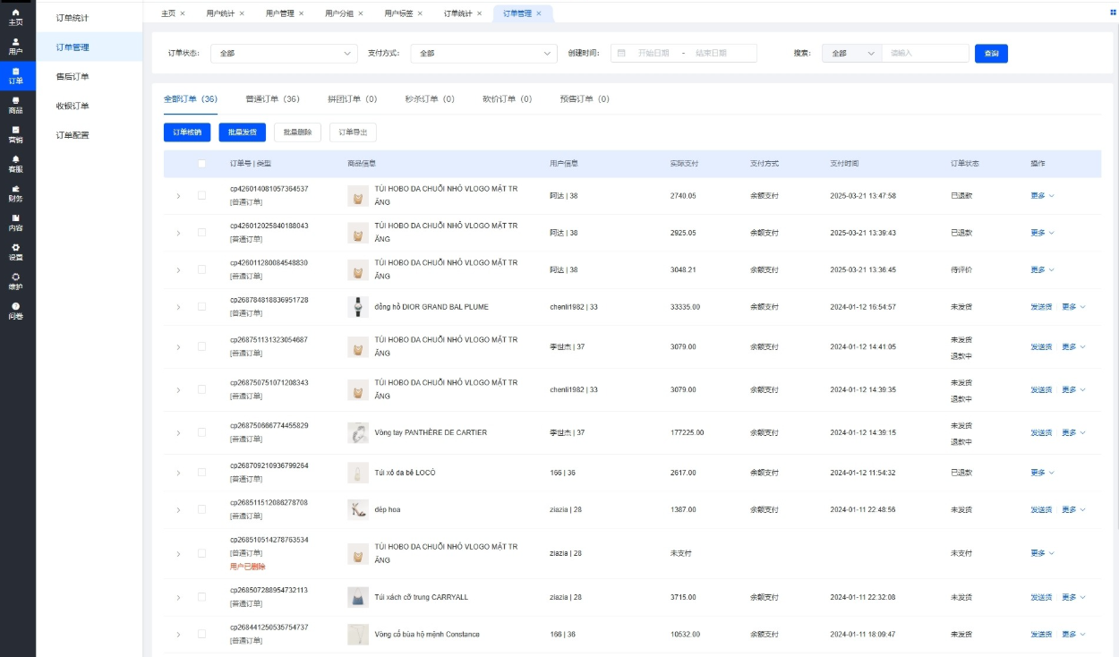Viewport: 1119px width, 657px height.
Task: Open 售后订单 in the order submenu
Action: [x=73, y=77]
